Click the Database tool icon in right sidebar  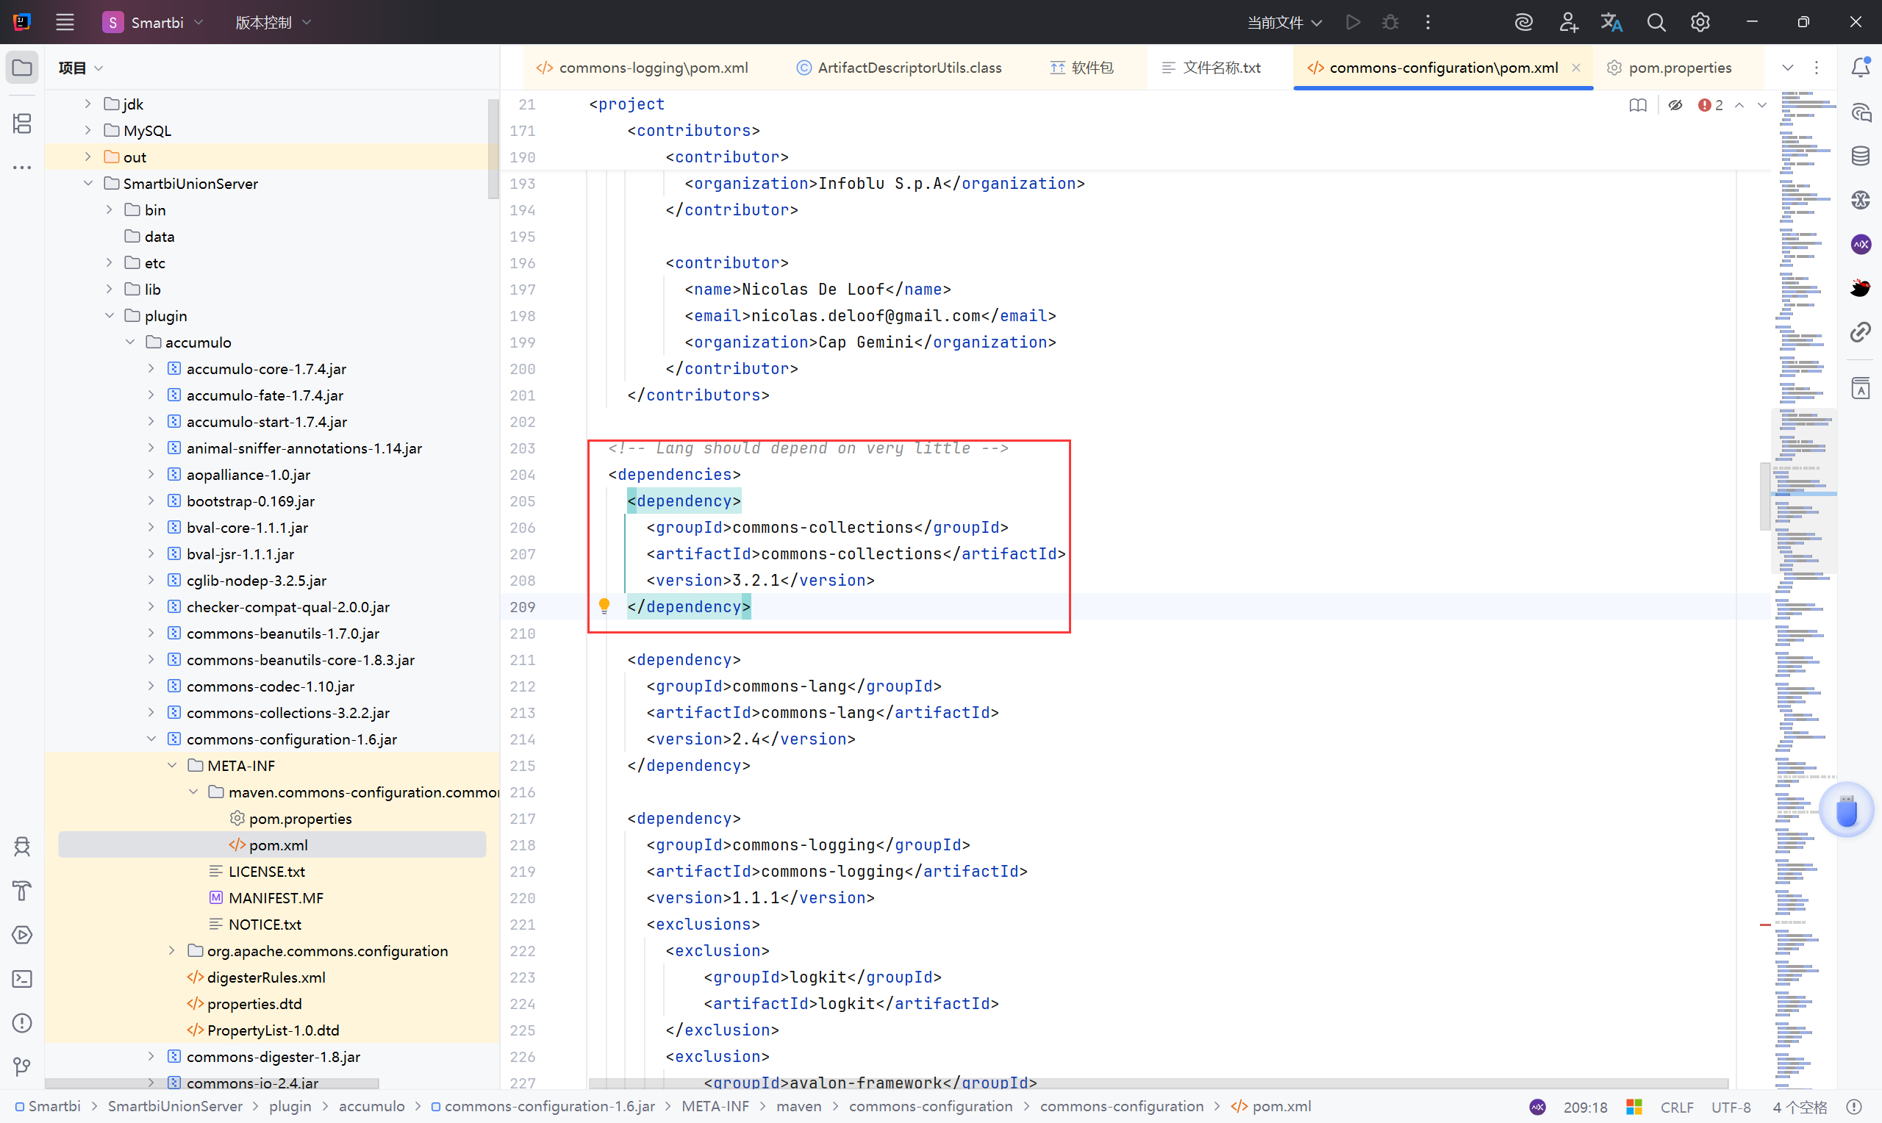[x=1861, y=156]
